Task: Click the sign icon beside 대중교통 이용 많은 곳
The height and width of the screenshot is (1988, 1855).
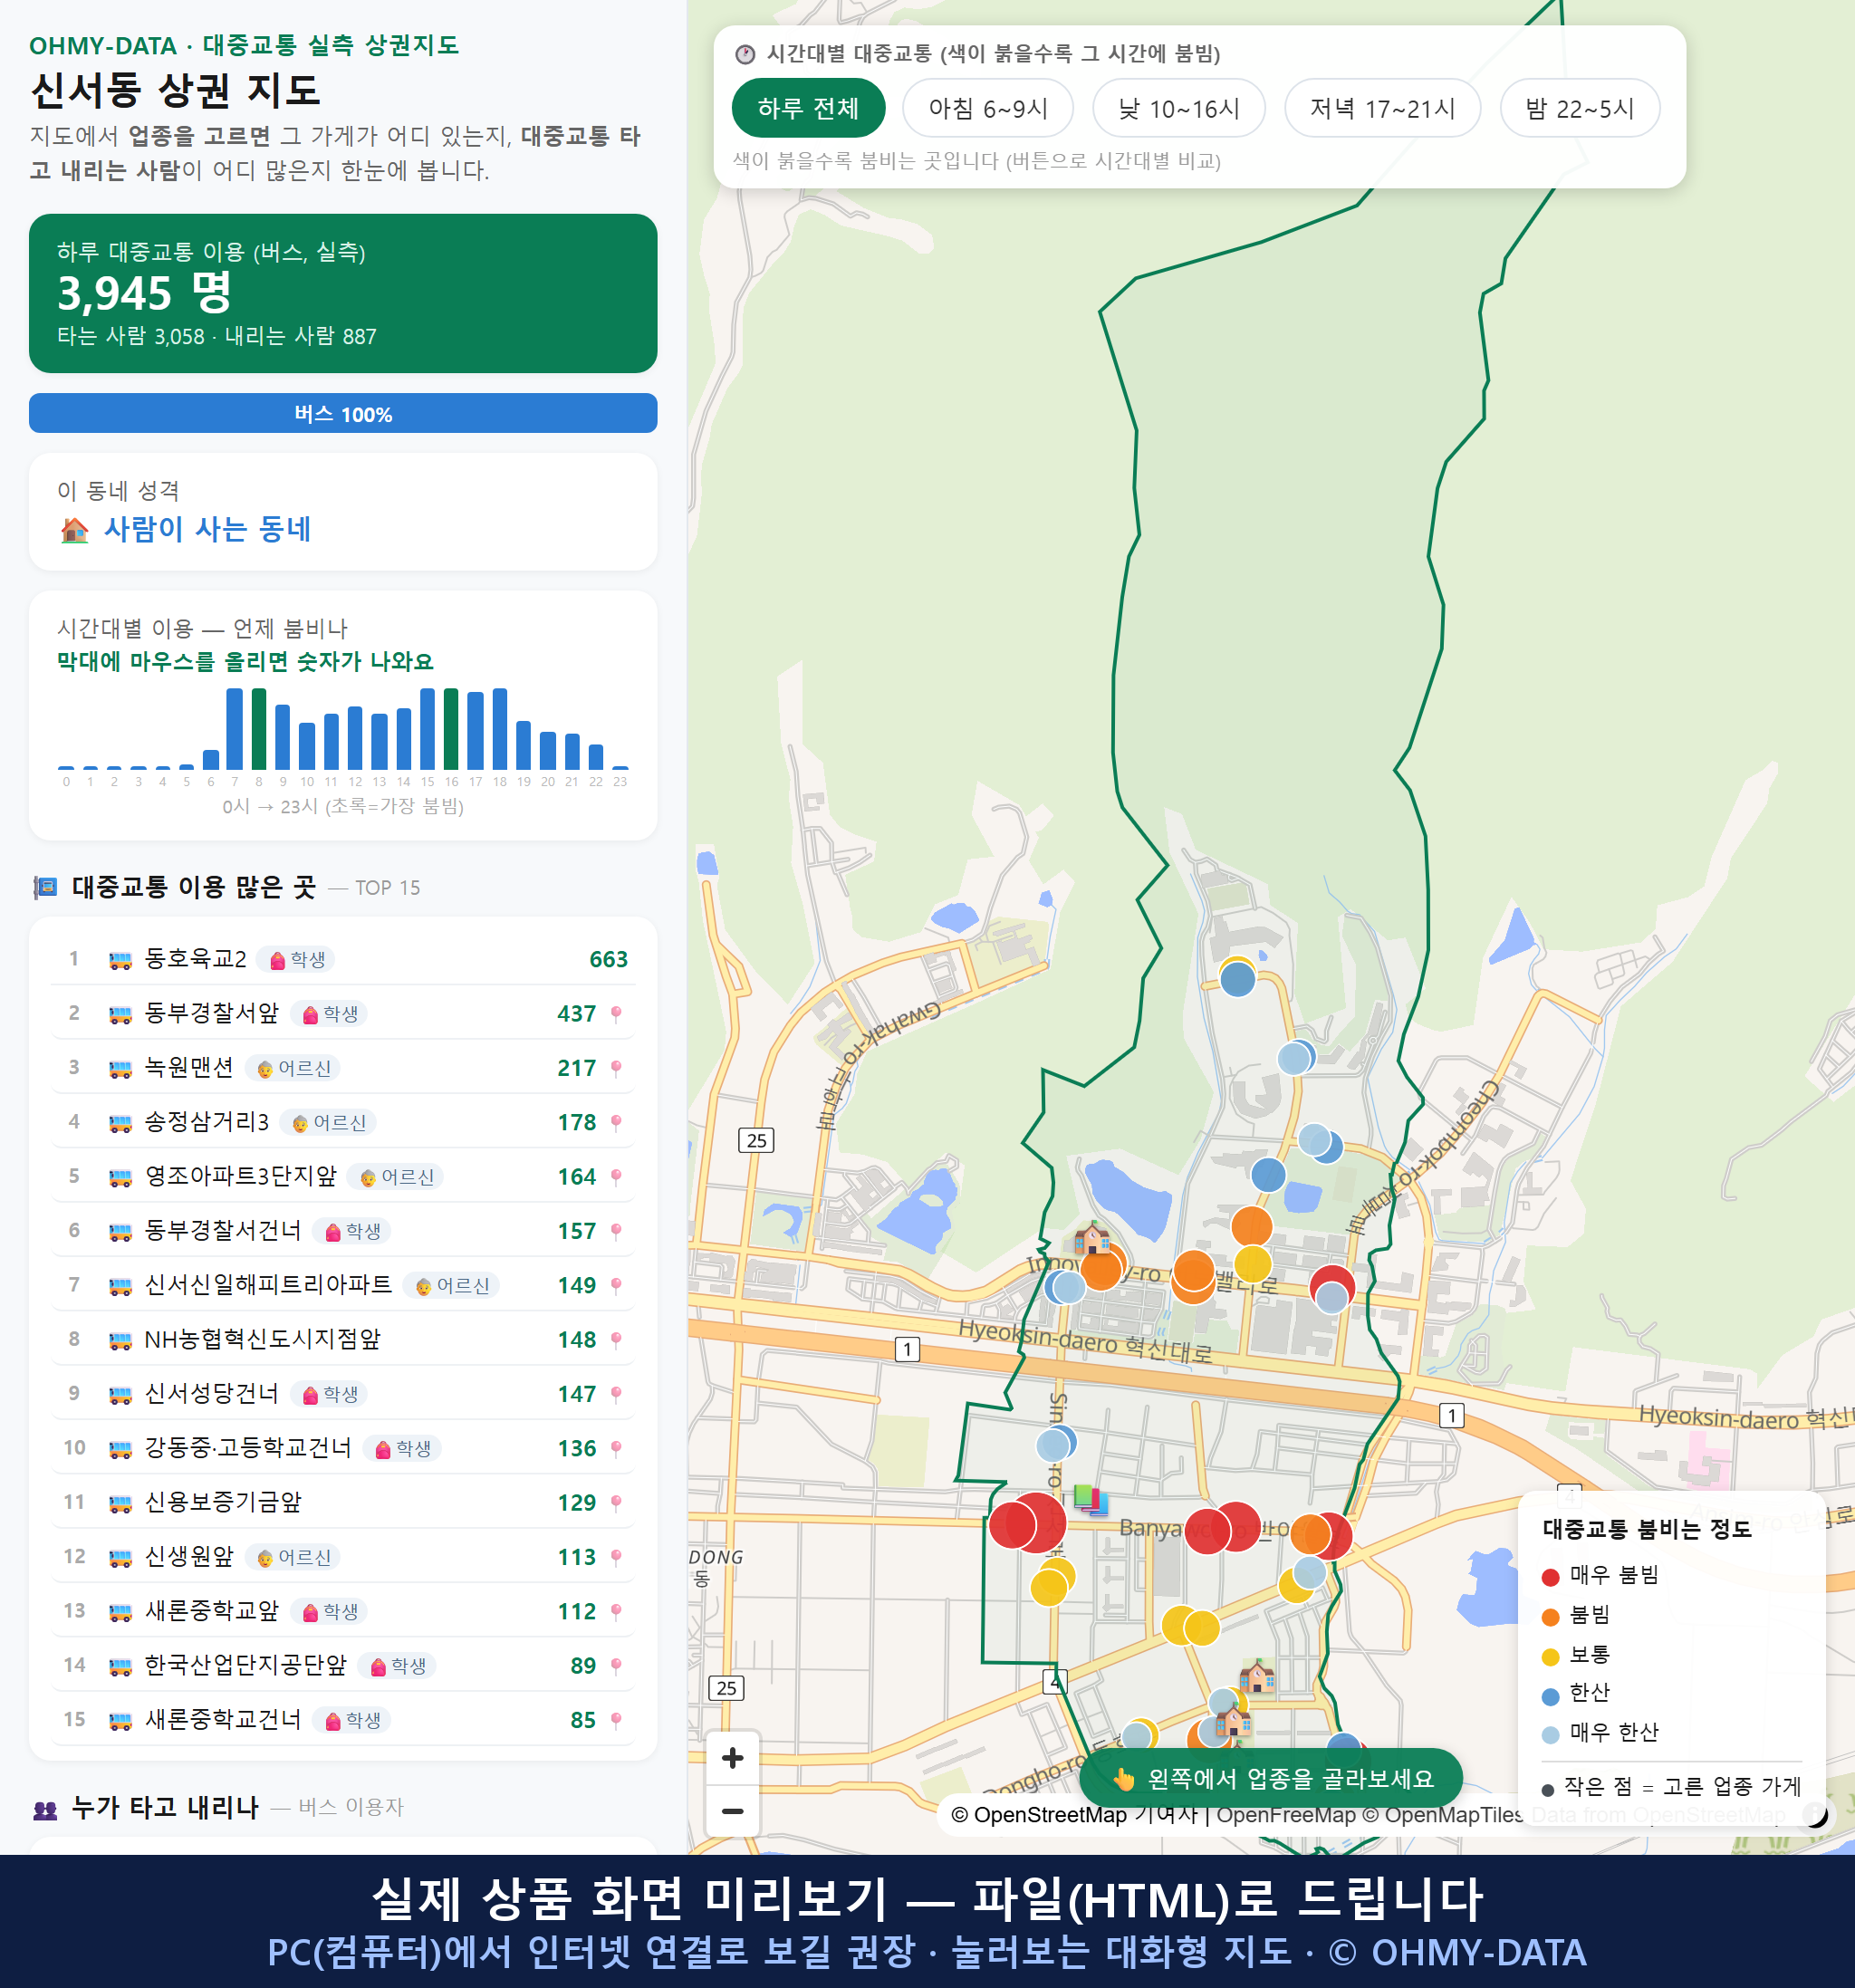Action: (x=46, y=887)
